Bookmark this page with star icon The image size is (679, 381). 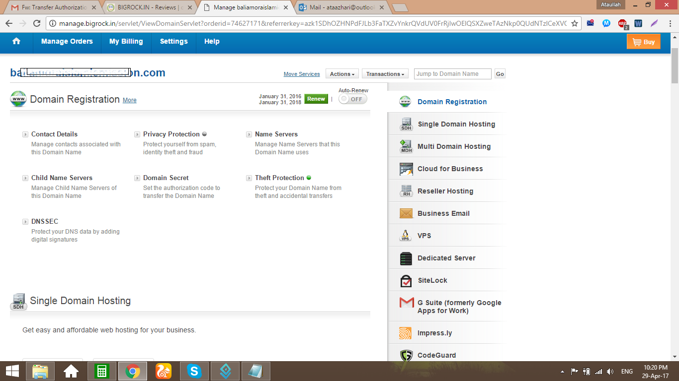point(574,23)
